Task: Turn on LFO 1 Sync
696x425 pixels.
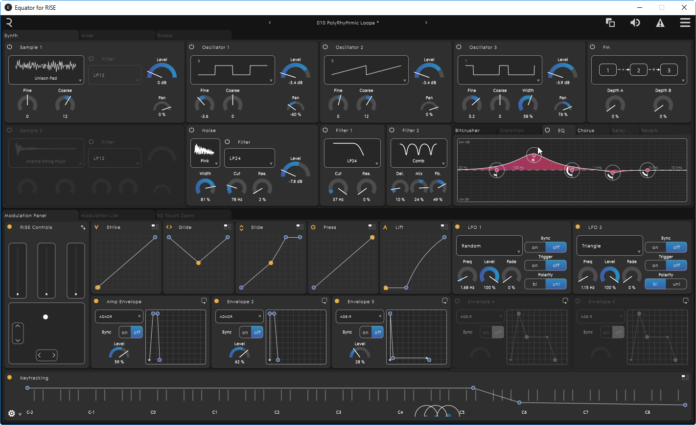Action: [535, 247]
